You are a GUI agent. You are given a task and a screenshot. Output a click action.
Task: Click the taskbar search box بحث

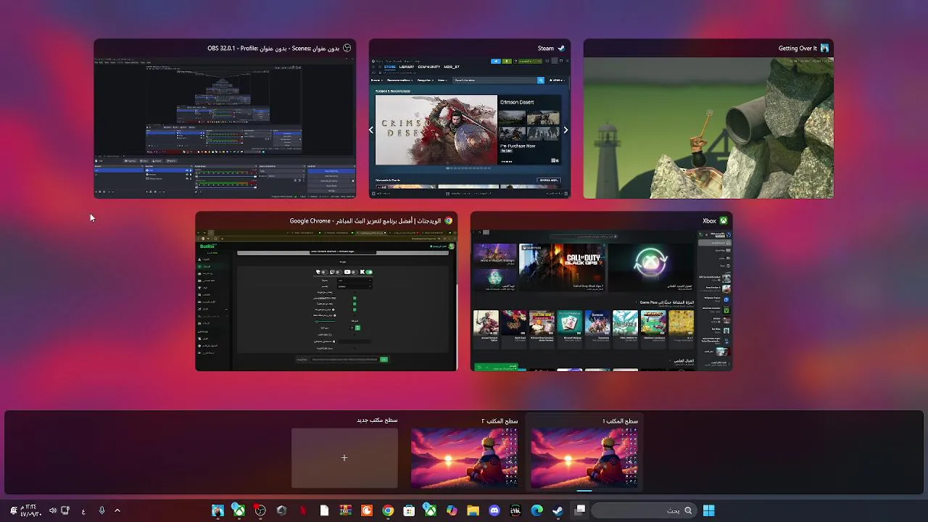coord(644,510)
